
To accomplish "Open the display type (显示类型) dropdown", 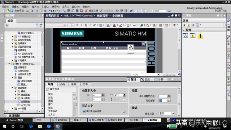I will (x=173, y=113).
